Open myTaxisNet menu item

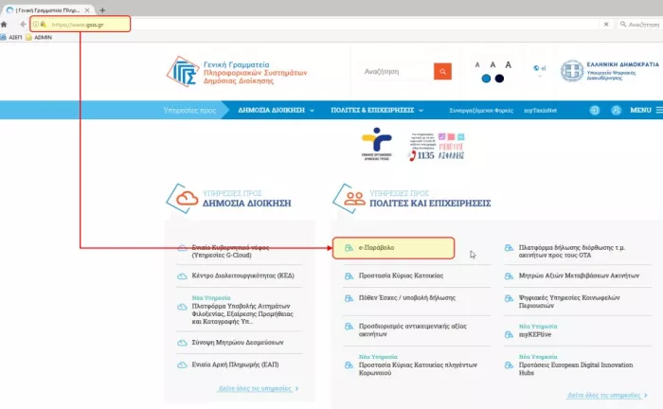(x=540, y=110)
